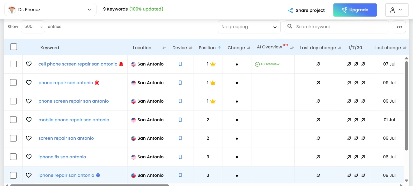Click the '06 Jul' last change date
This screenshot has height=186, width=413.
(389, 157)
